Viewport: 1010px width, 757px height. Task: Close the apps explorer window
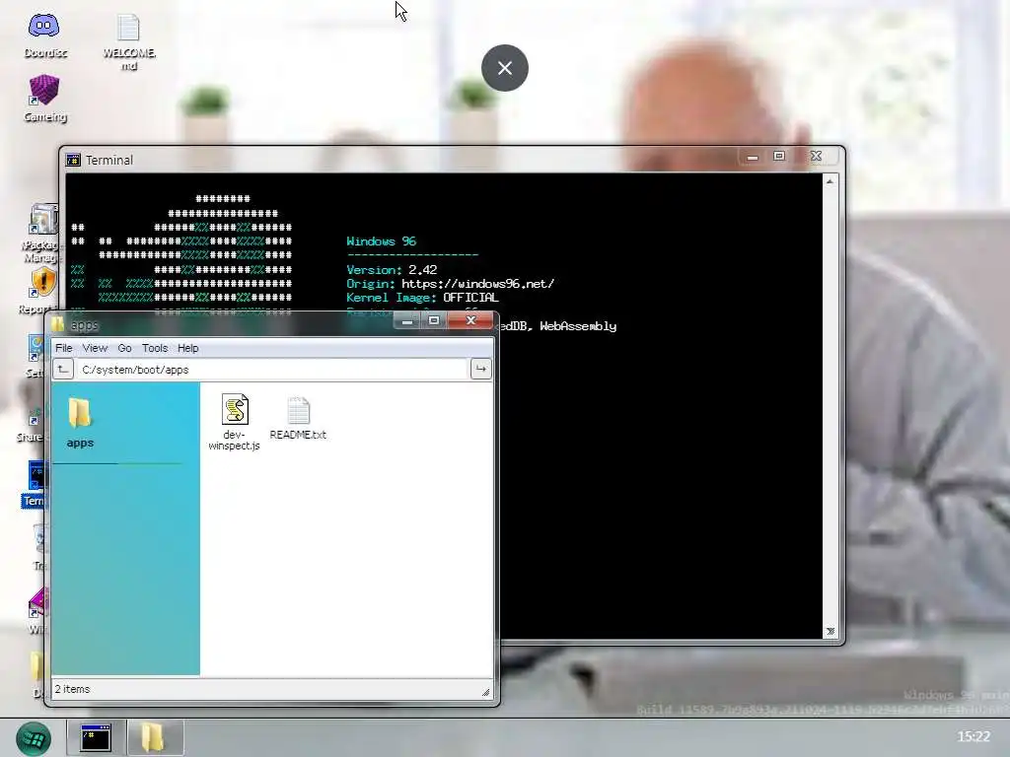[x=470, y=320]
